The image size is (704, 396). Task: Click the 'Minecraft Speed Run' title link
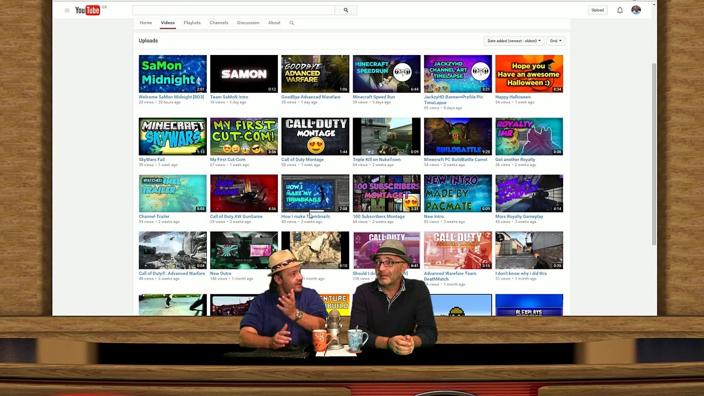click(373, 97)
